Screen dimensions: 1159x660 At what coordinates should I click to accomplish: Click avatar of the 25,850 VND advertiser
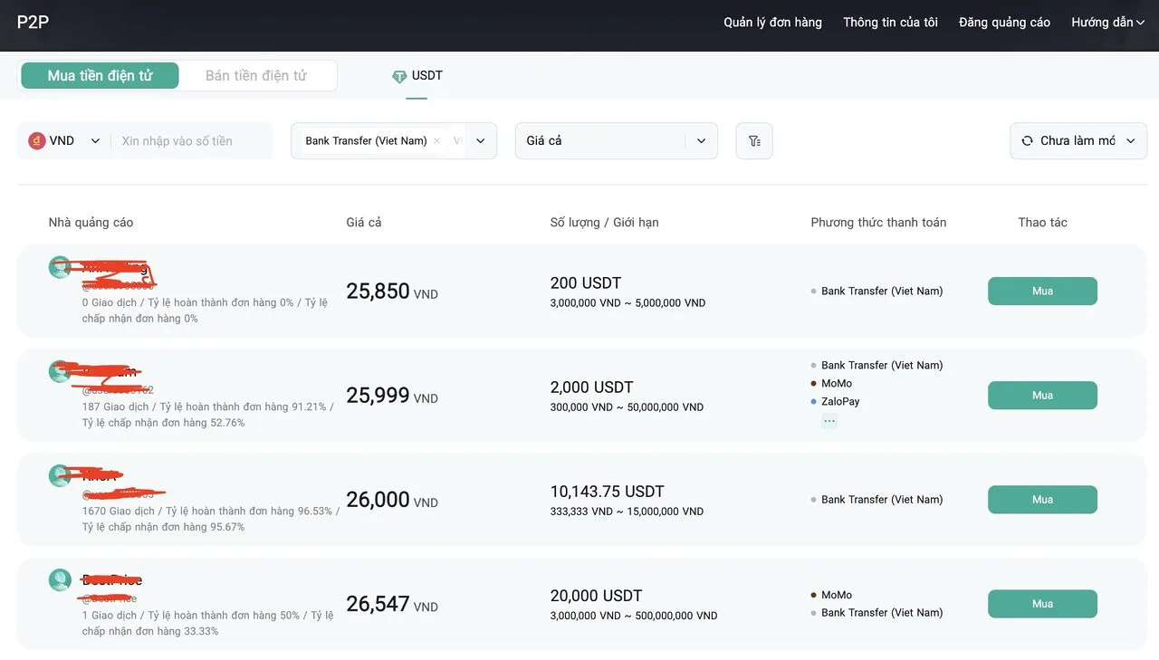click(x=60, y=267)
